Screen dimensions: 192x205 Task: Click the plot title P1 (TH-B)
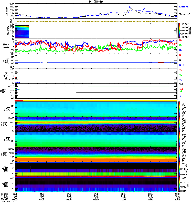pos(96,2)
